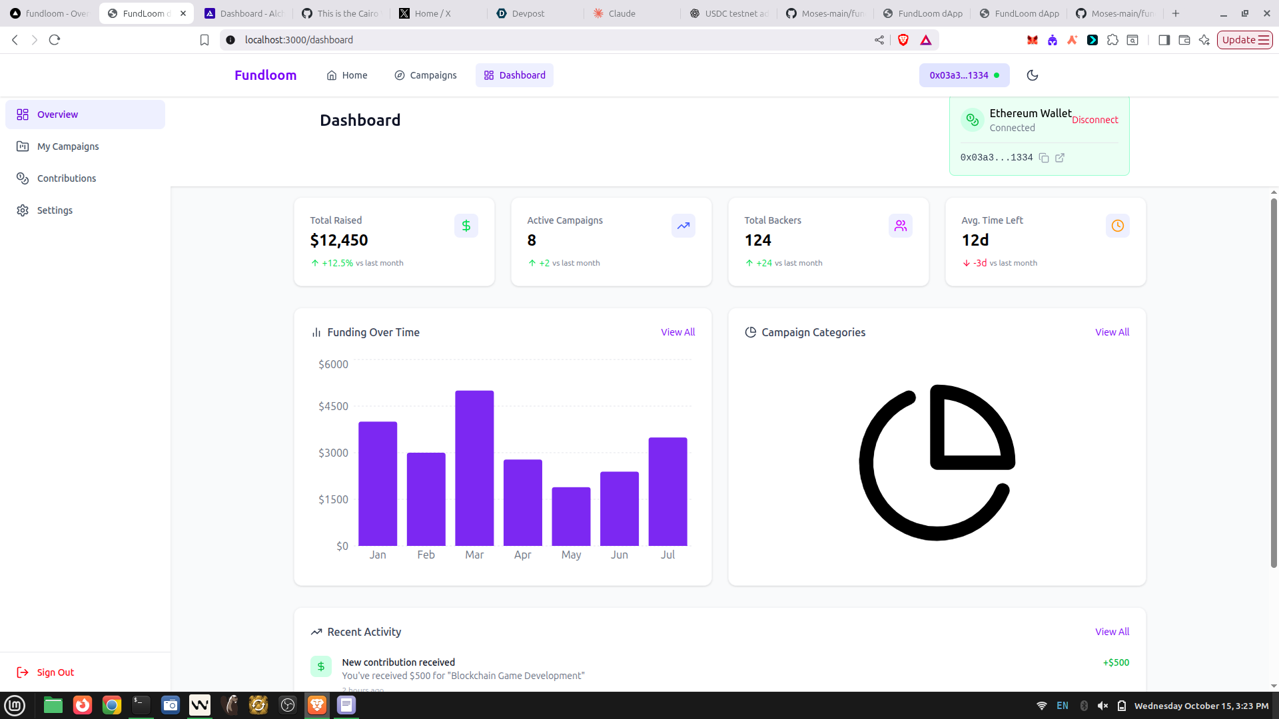The width and height of the screenshot is (1279, 719).
Task: Copy the wallet address via copy icon
Action: tap(1044, 158)
